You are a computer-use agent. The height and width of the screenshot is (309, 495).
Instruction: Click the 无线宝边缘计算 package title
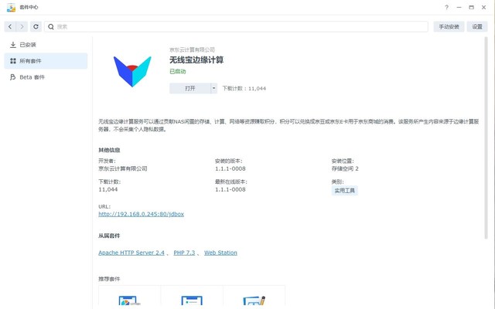(x=196, y=60)
